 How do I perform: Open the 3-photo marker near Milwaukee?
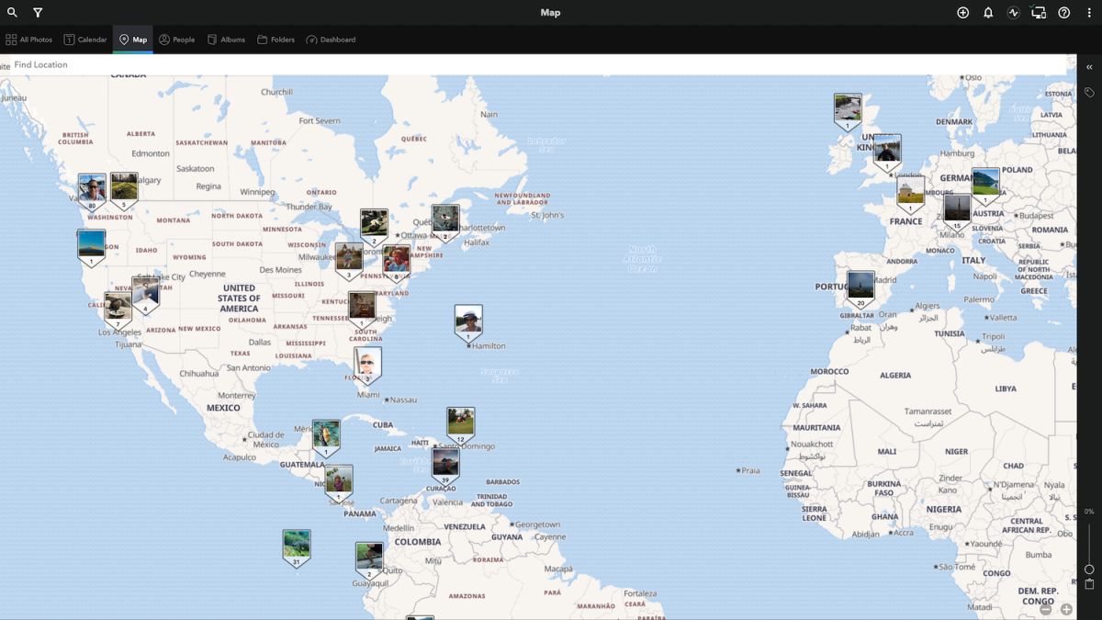click(348, 261)
